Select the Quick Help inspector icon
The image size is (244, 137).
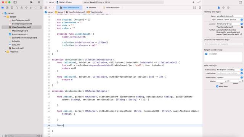click(228, 8)
